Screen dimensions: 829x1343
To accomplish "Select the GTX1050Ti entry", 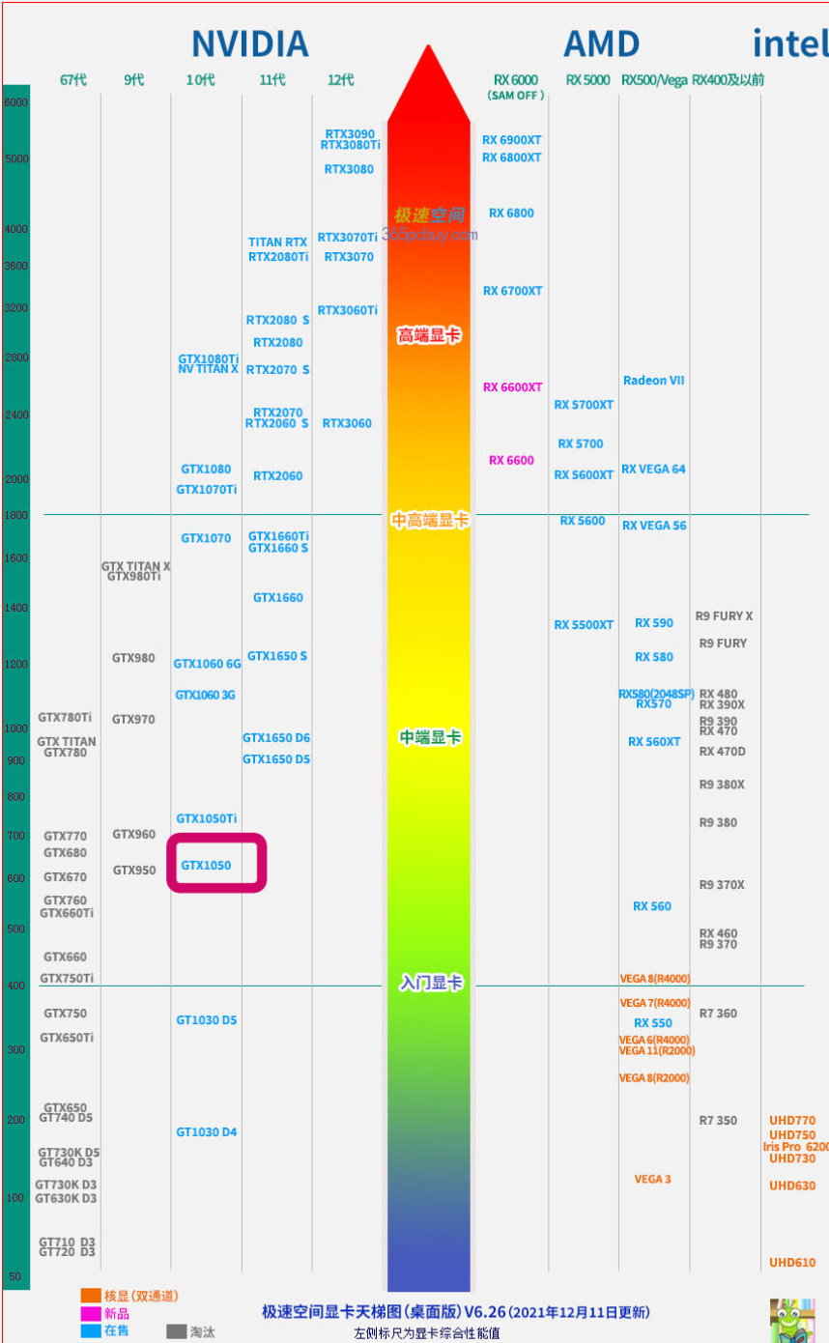I will pyautogui.click(x=207, y=818).
